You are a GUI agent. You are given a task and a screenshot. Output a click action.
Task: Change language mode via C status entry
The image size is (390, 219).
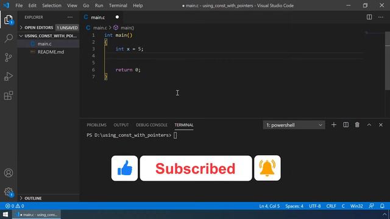click(343, 206)
